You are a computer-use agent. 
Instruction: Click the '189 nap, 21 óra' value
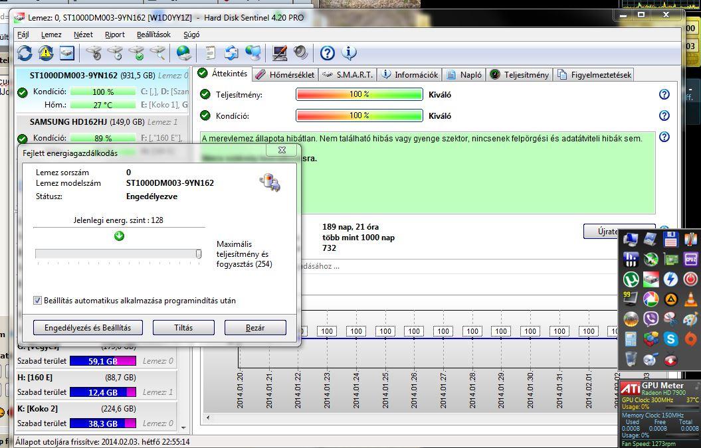351,227
